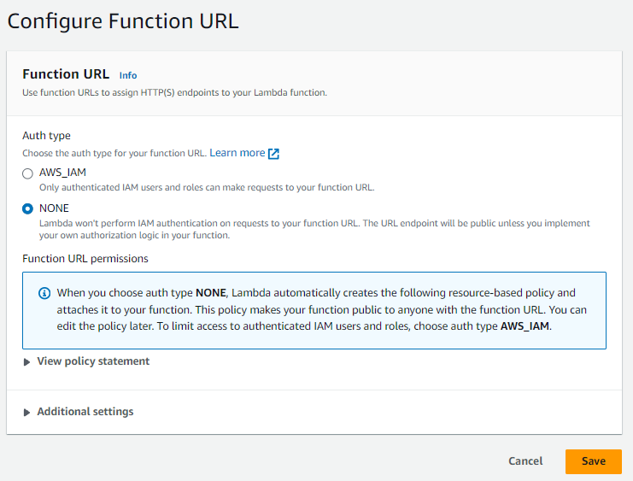633x481 pixels.
Task: Click the Auth type field label
Action: [x=46, y=136]
